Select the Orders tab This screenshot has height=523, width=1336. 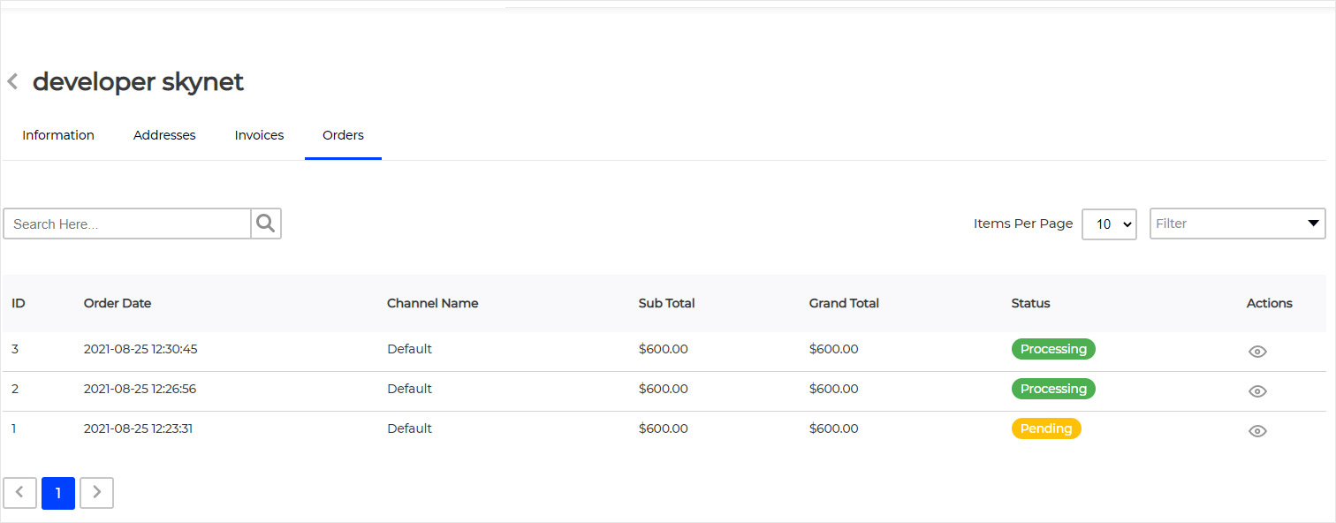[343, 135]
